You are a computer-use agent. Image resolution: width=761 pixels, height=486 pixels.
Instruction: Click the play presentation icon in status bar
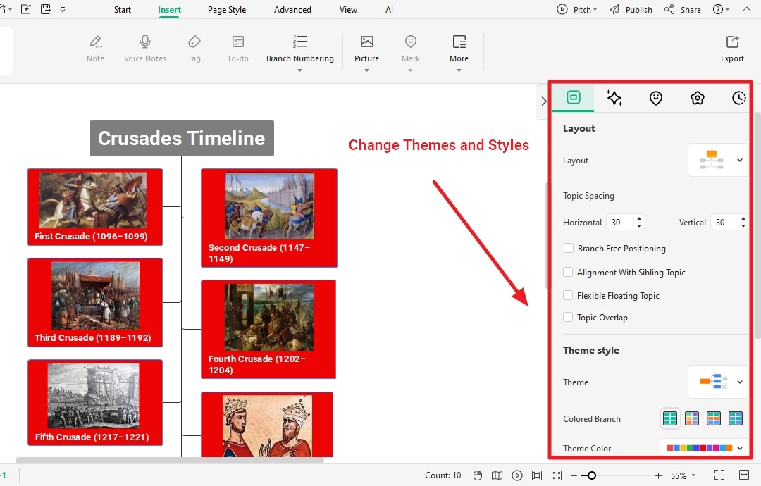517,475
